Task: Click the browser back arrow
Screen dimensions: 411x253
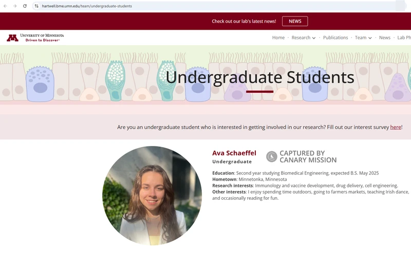Action: pyautogui.click(x=5, y=6)
